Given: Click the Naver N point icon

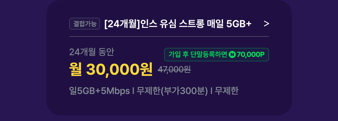Looking at the screenshot, I should pos(232,55).
